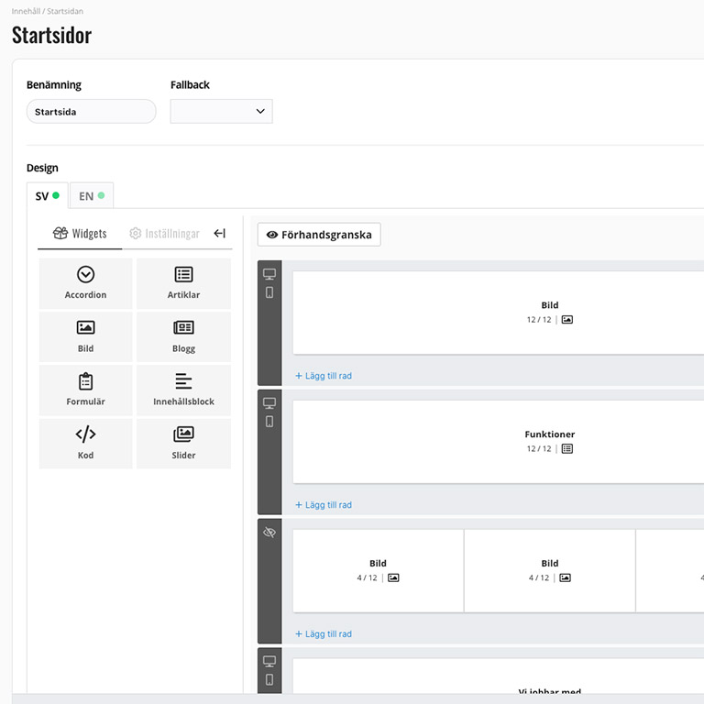Add a row under Funktioner block
Screen dimensions: 704x704
324,505
